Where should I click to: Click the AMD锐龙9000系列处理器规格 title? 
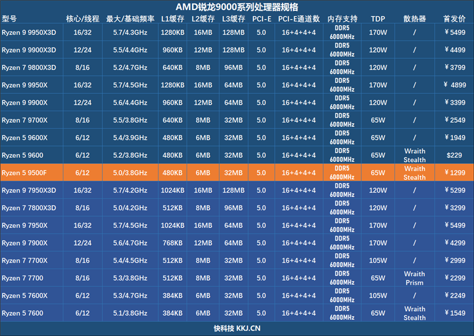pos(237,7)
